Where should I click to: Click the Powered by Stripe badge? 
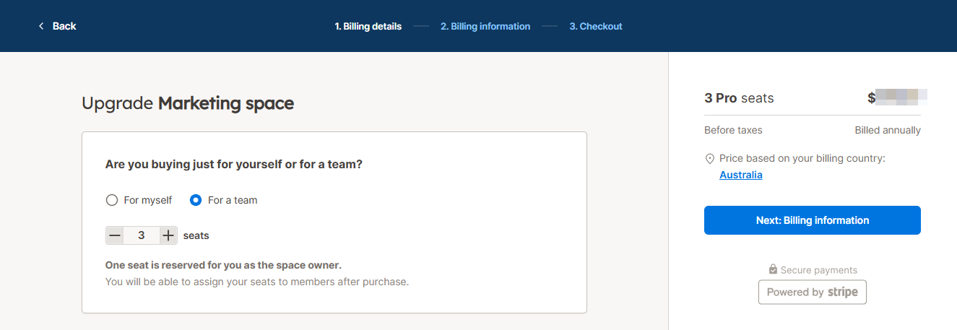click(x=812, y=292)
